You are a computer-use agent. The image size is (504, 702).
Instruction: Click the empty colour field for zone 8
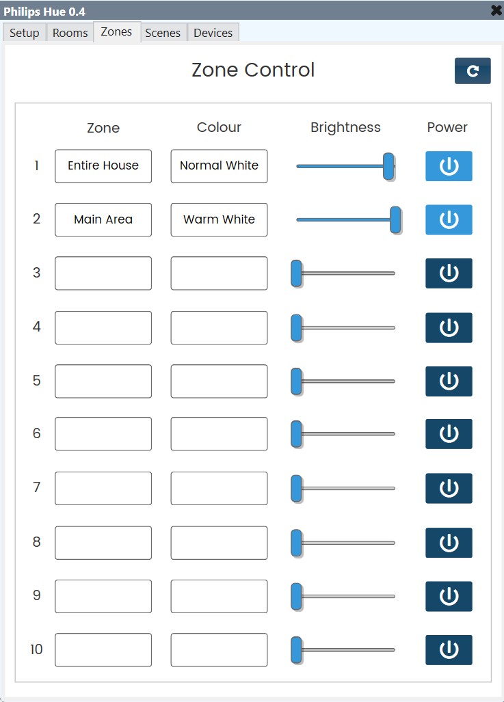click(219, 542)
